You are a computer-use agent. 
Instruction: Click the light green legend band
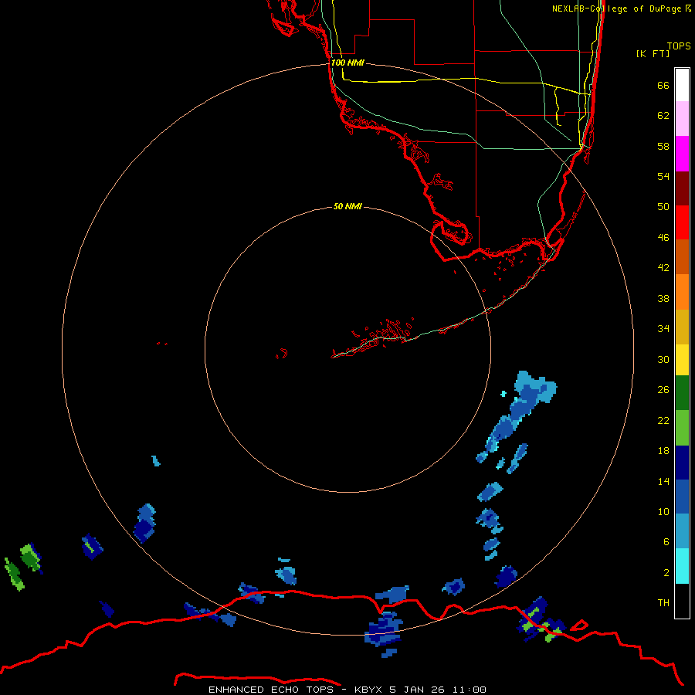(x=682, y=428)
